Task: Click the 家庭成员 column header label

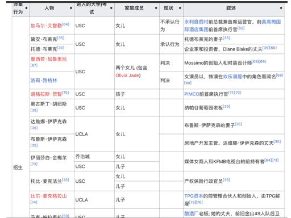Action: tap(134, 8)
